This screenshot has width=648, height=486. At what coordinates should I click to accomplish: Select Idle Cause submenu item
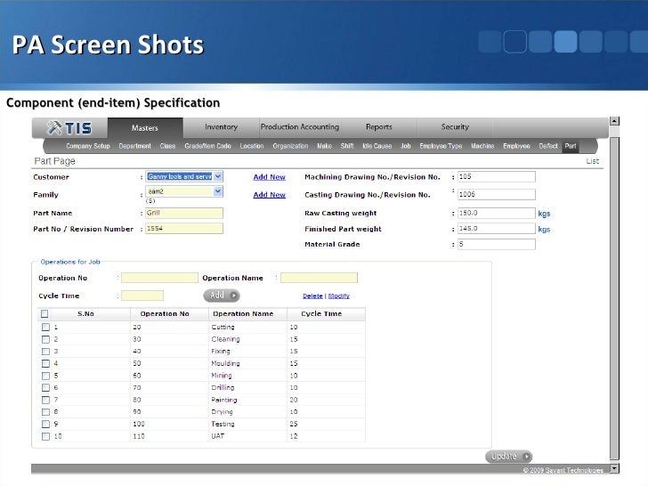click(x=377, y=146)
